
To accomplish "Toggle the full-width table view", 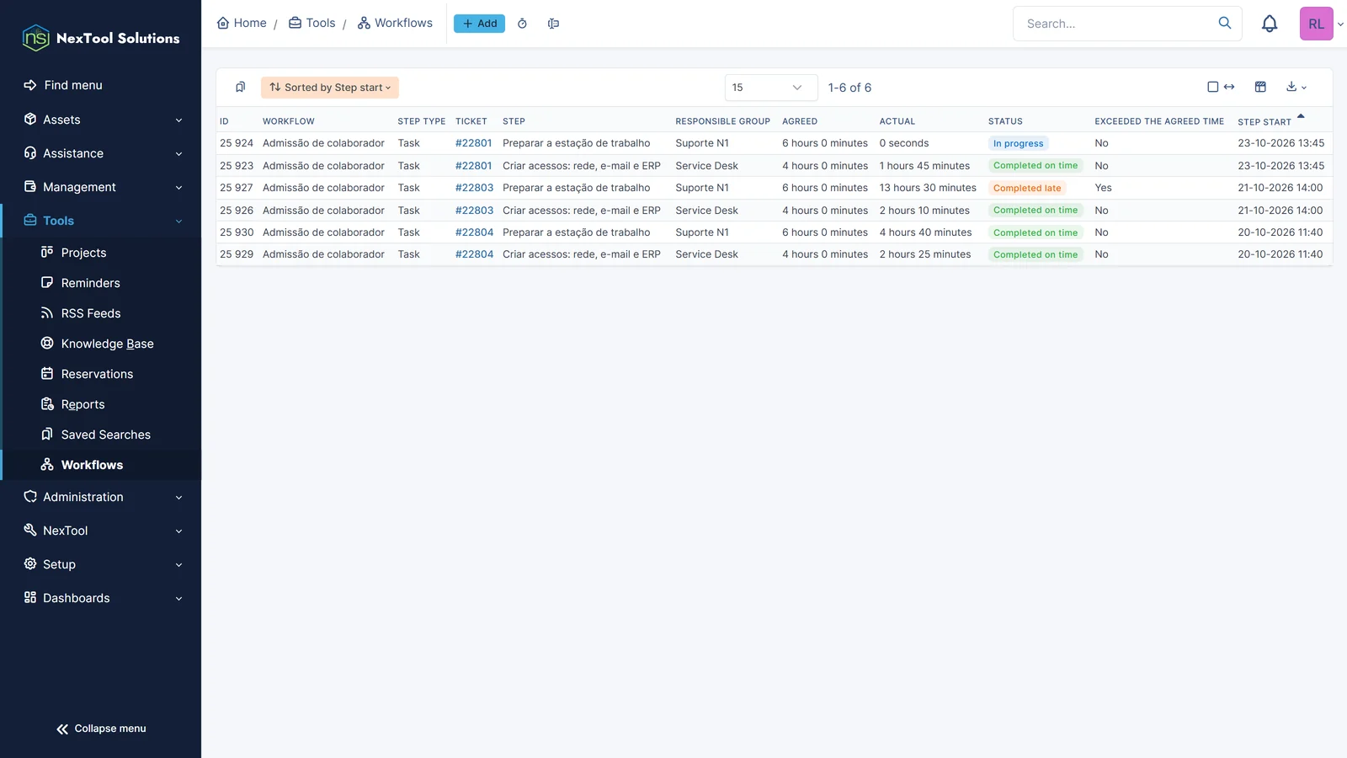I will point(1221,87).
